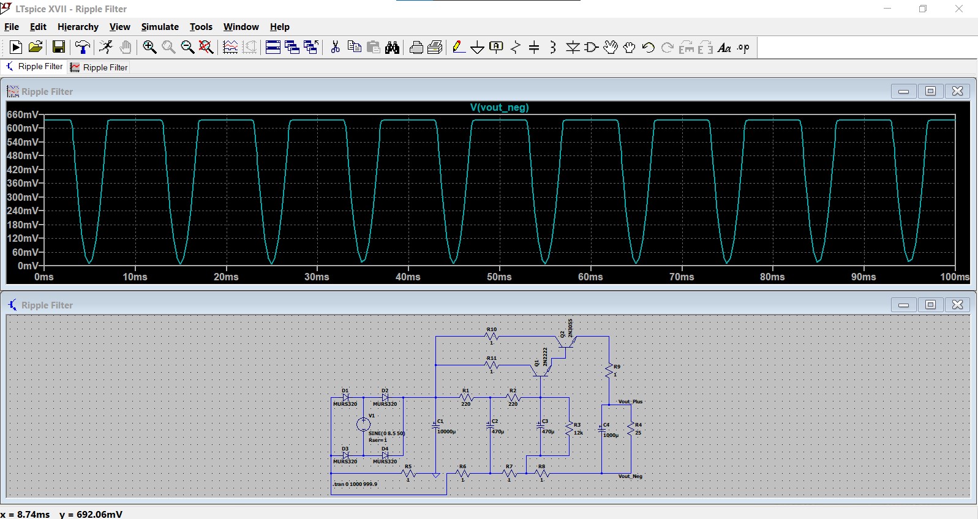Select the SPICE directive .op tool
The height and width of the screenshot is (519, 978).
pos(743,47)
